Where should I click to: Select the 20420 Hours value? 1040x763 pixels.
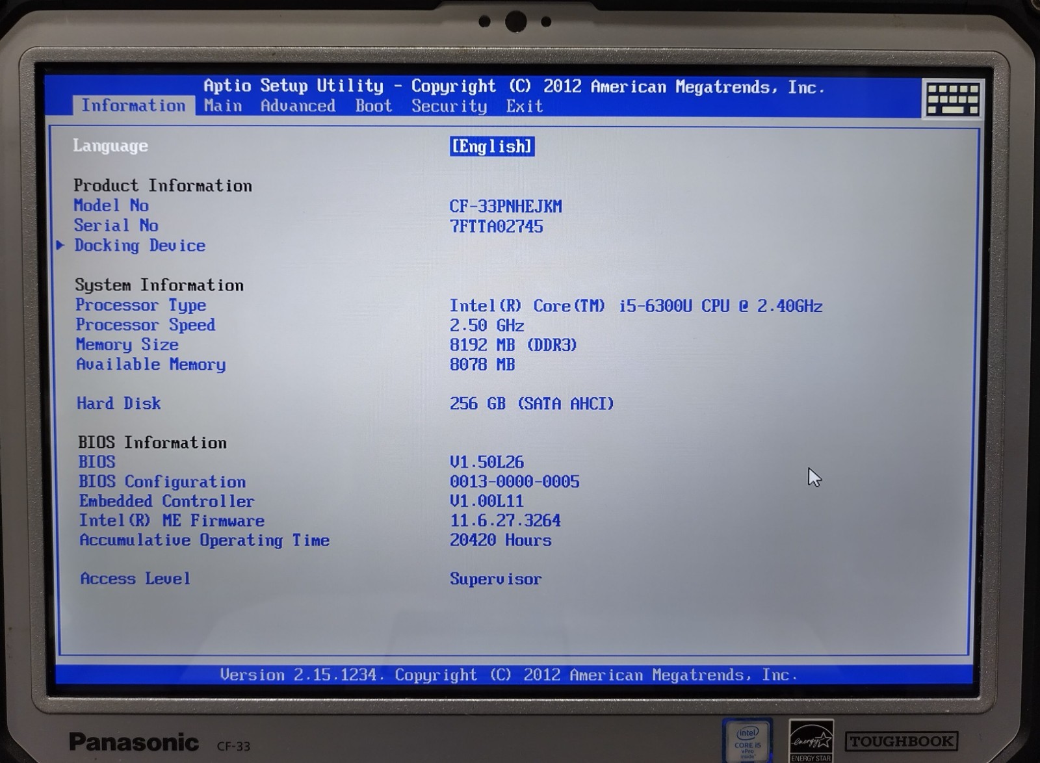pos(500,540)
